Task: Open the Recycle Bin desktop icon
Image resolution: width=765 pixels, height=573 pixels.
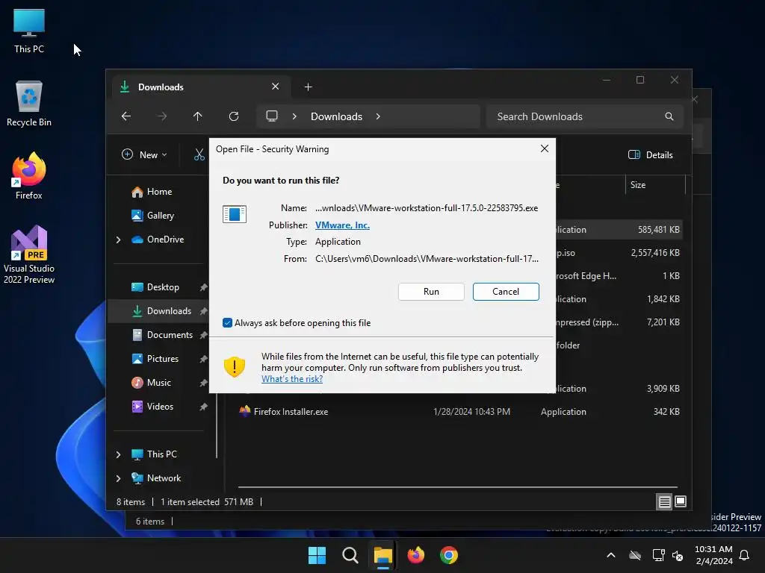Action: (x=29, y=104)
